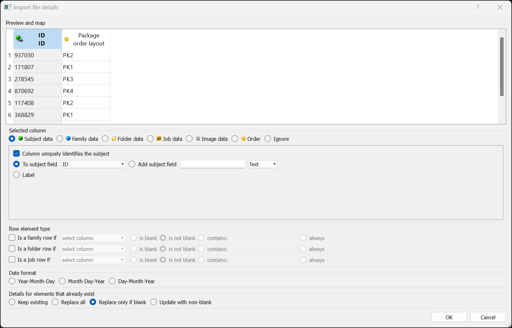Click the PK4 package cell
This screenshot has height=328, width=512.
(x=86, y=91)
